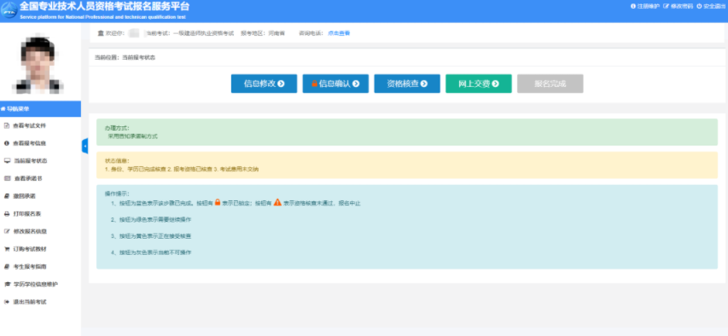Screen dimensions: 728x336
Task: Click the platform title 全国专业技术人员资格考试报名服务平台
Action: pyautogui.click(x=104, y=7)
